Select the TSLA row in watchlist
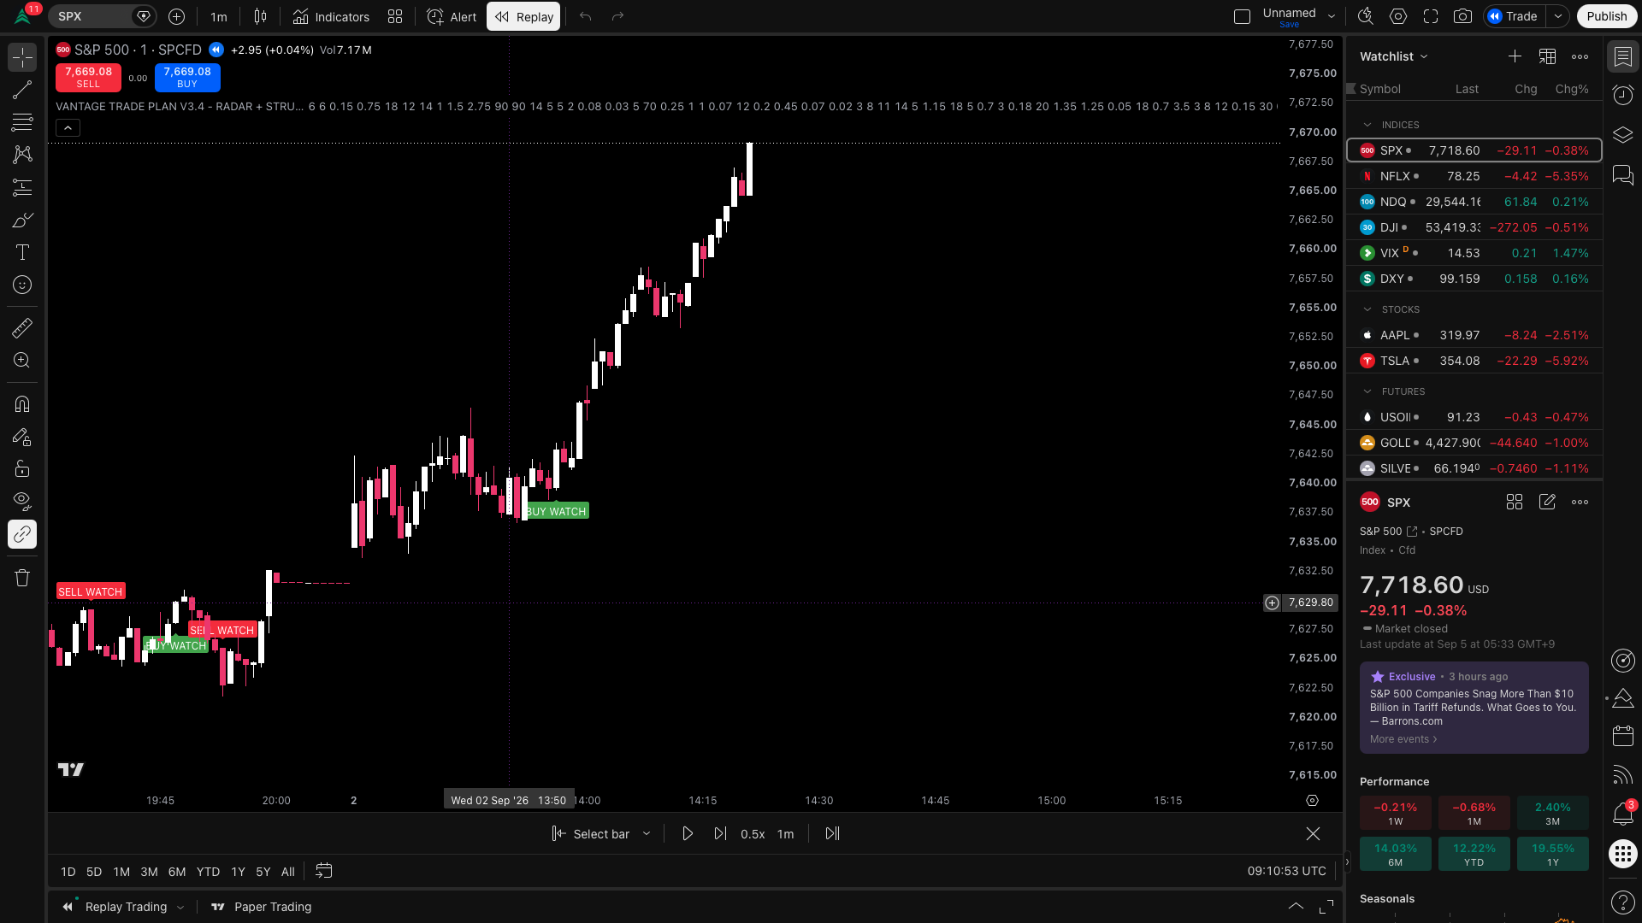The width and height of the screenshot is (1642, 923). coord(1474,361)
